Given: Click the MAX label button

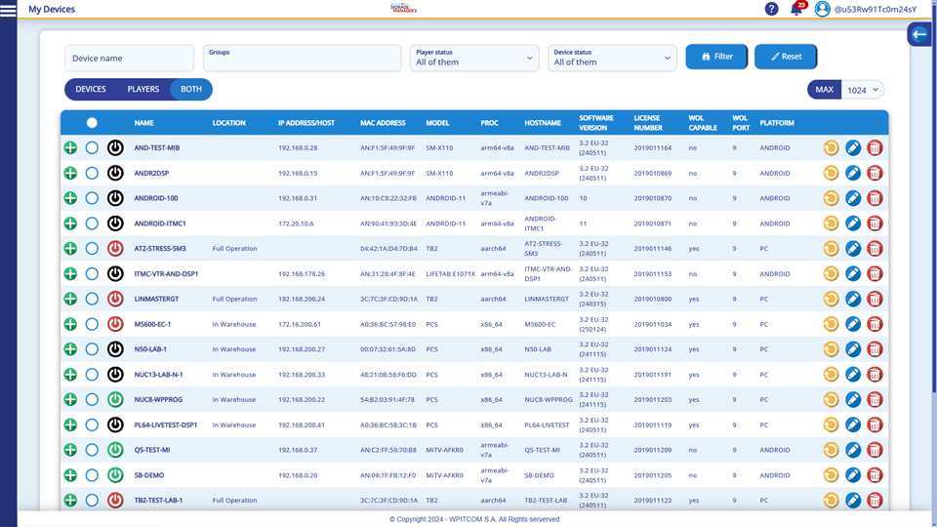Looking at the screenshot, I should [824, 90].
